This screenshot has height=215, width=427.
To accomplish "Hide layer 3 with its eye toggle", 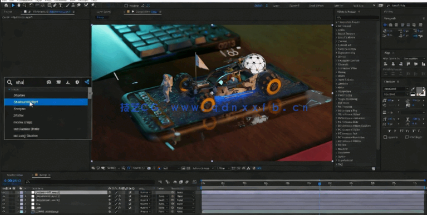I will pos(3,200).
